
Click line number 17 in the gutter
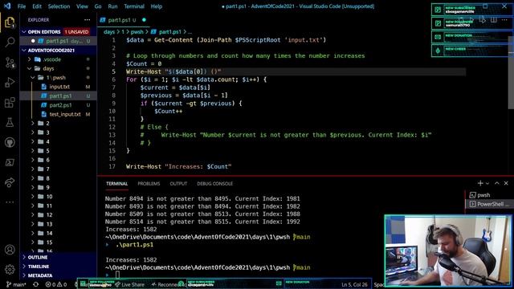pyautogui.click(x=112, y=166)
